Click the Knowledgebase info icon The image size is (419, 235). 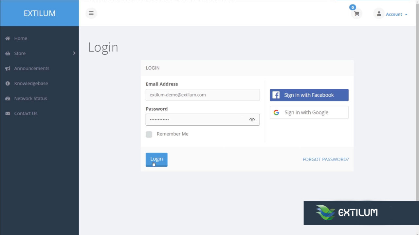coord(8,84)
